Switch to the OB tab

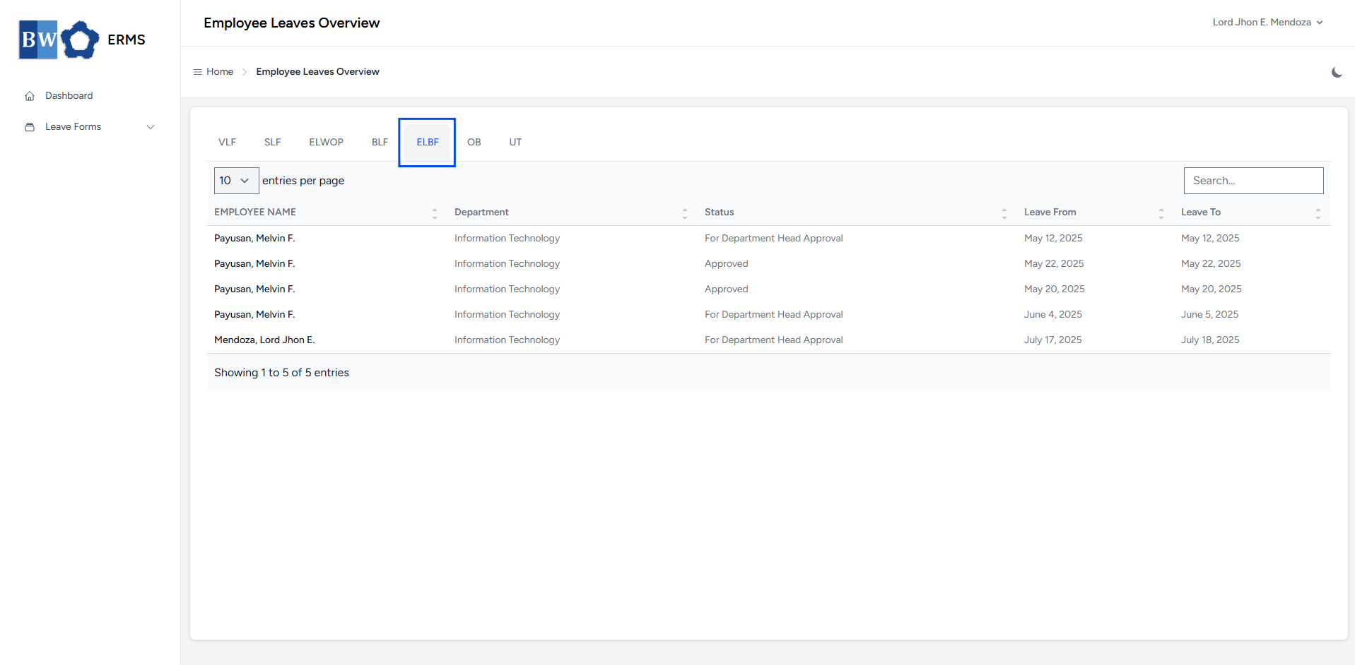coord(474,143)
